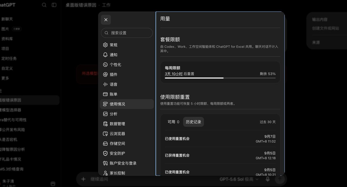Click the plus attach button in the composer
This screenshot has width=347, height=187.
tap(83, 179)
